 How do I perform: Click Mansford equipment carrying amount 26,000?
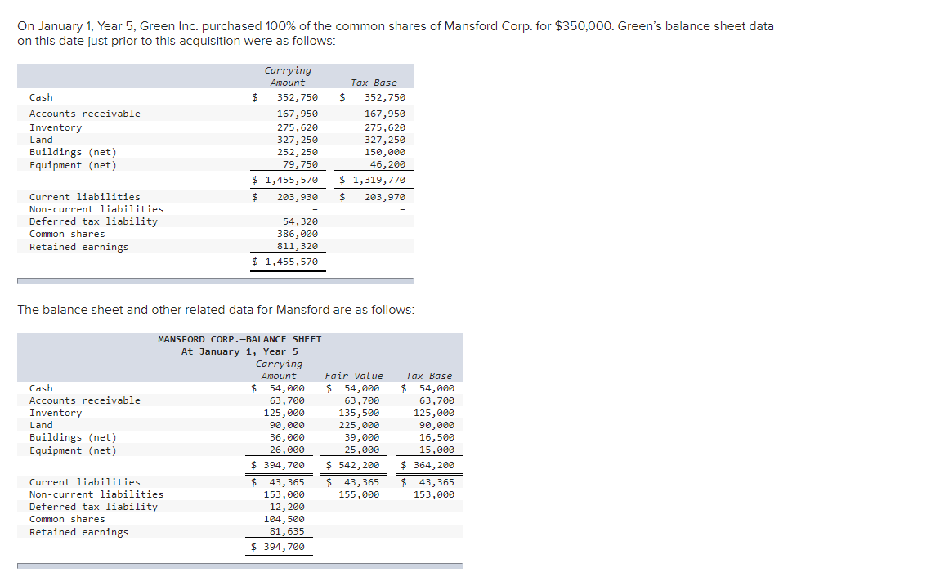coord(287,450)
